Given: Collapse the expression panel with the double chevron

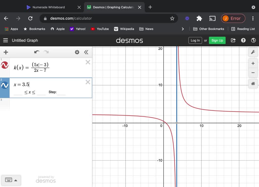Looking at the screenshot, I should [x=86, y=52].
